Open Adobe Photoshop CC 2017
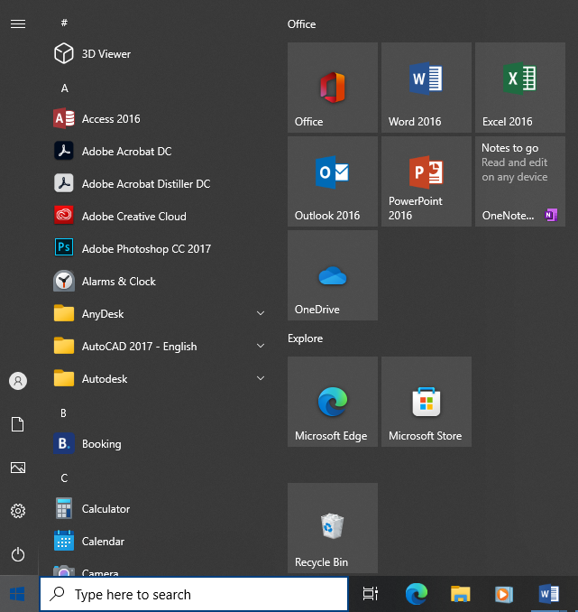This screenshot has width=578, height=612. pos(158,248)
